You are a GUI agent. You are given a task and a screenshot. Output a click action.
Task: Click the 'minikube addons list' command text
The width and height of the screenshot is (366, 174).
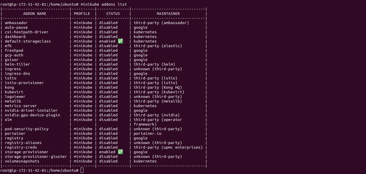[104, 4]
